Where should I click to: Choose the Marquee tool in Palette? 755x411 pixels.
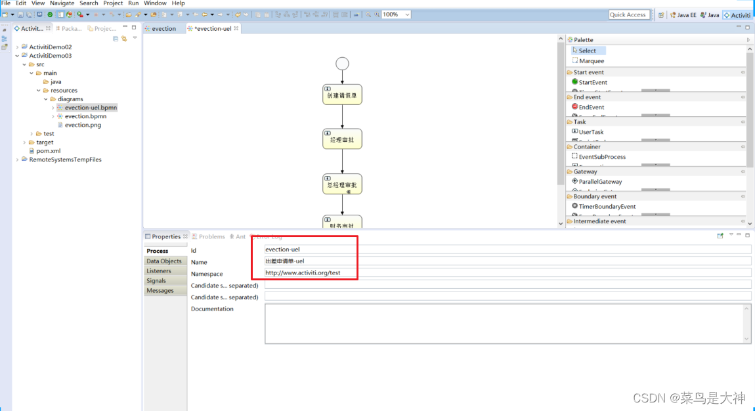click(x=588, y=61)
